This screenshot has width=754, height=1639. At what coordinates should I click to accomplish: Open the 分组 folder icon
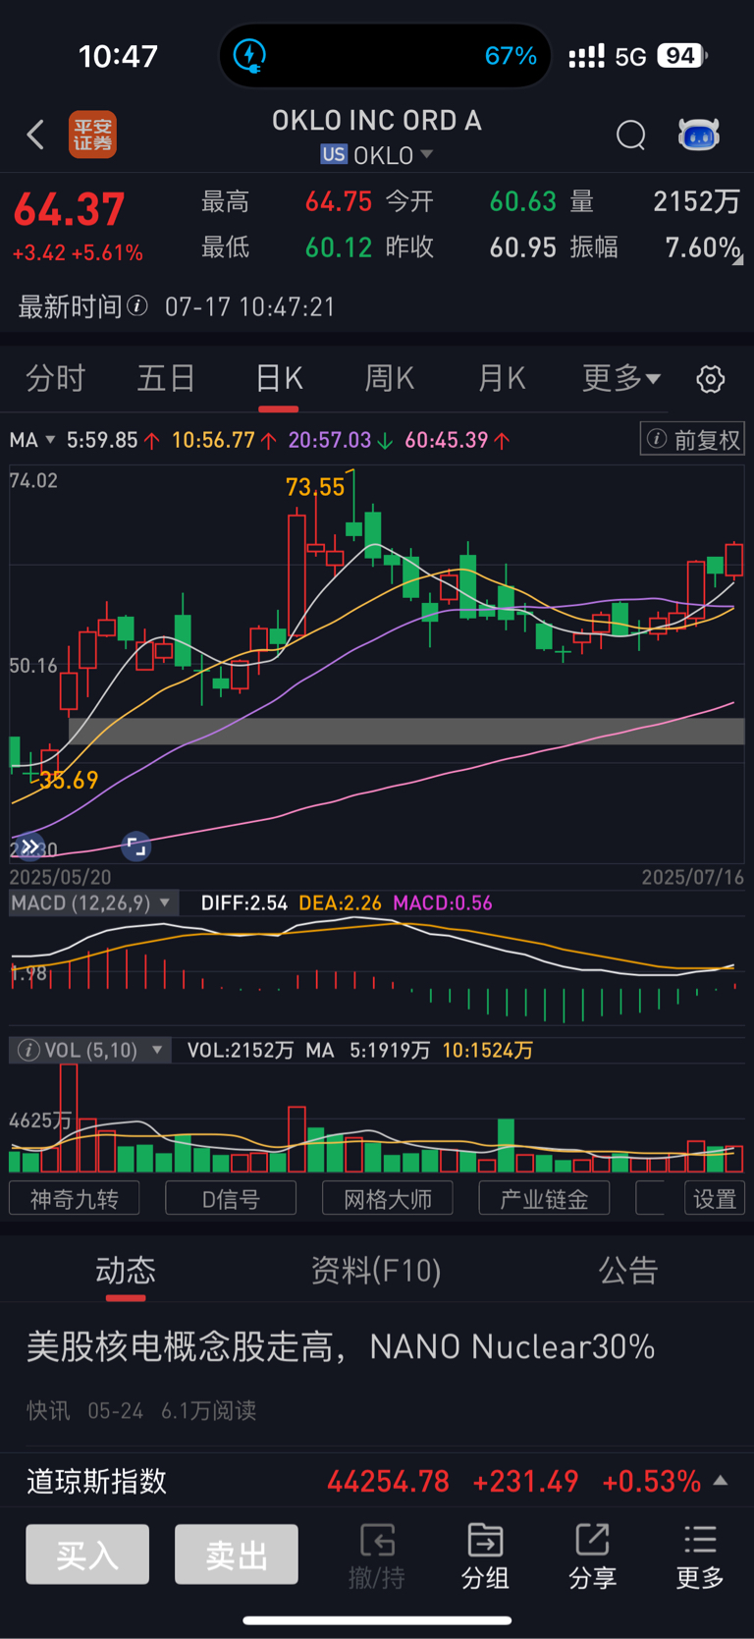[x=485, y=1540]
